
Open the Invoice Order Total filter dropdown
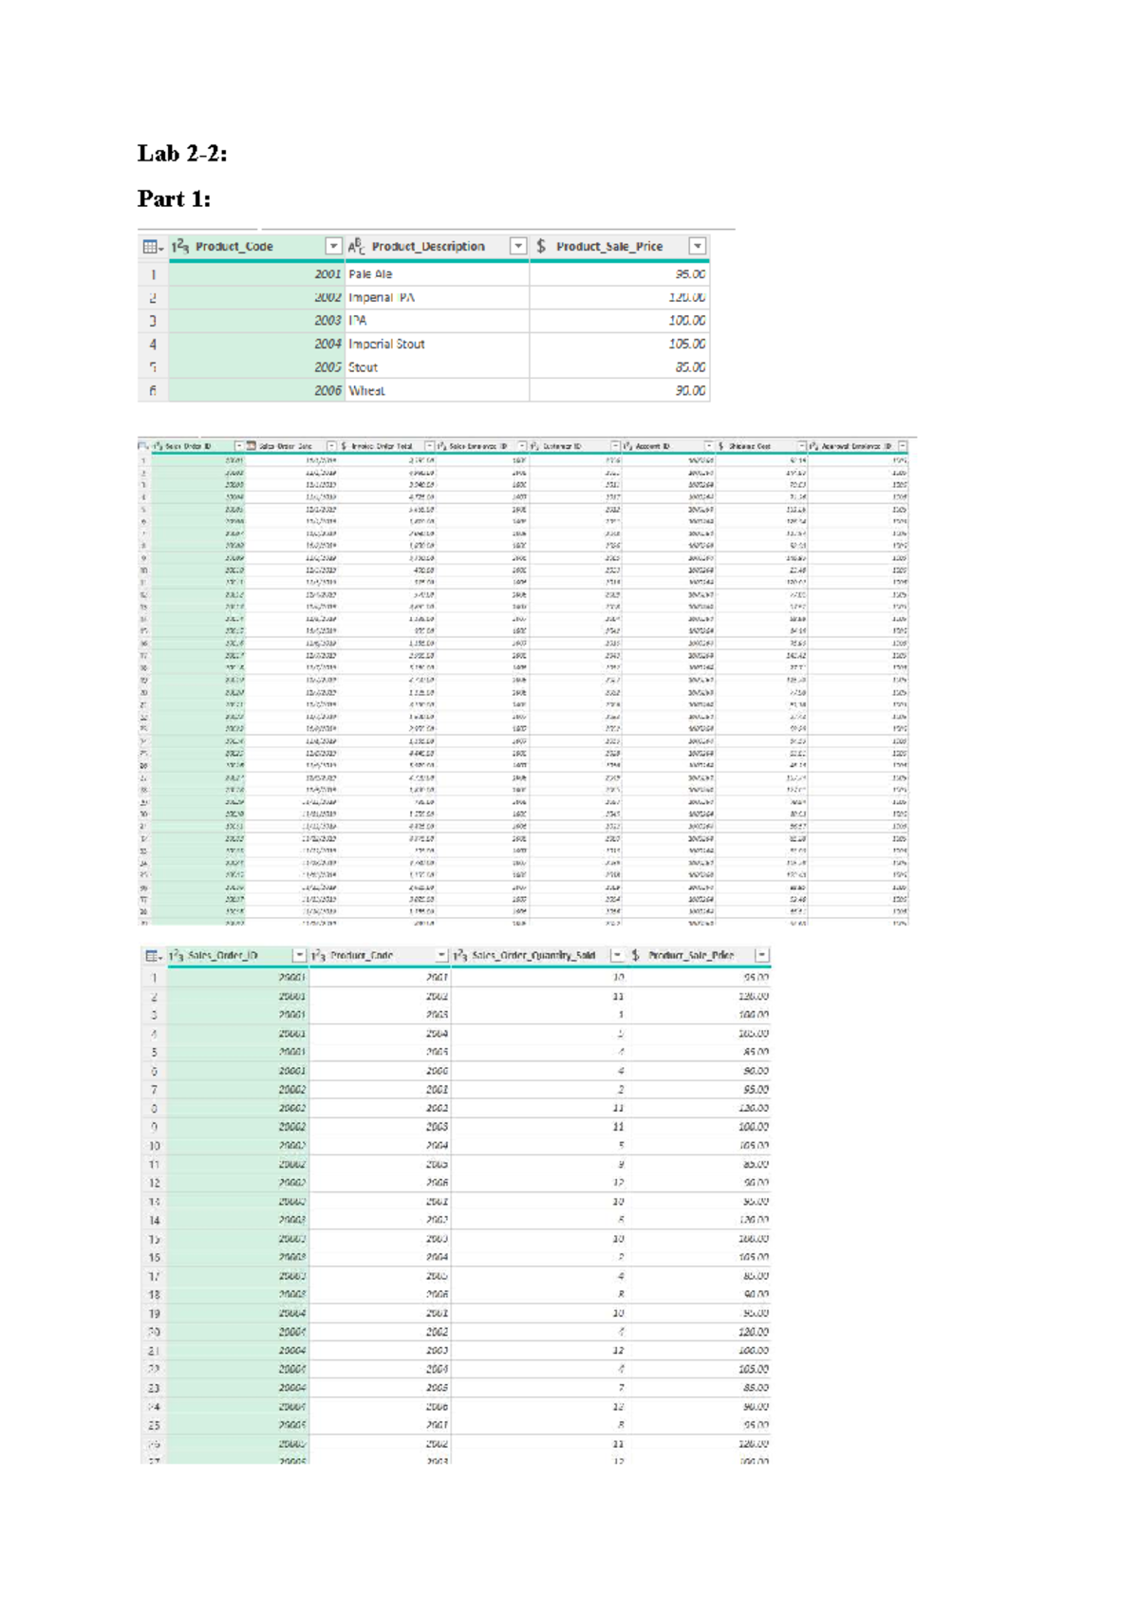tap(430, 445)
